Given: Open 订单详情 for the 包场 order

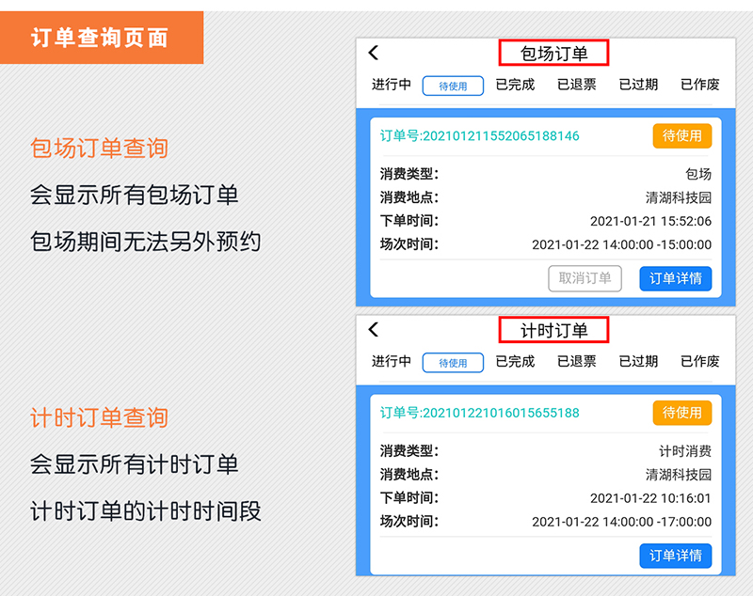Looking at the screenshot, I should click(x=676, y=278).
